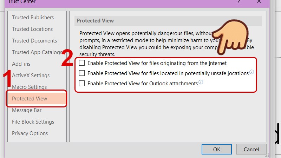The image size is (281, 158).
Task: Open the Trusted Publishers section
Action: coord(33,18)
